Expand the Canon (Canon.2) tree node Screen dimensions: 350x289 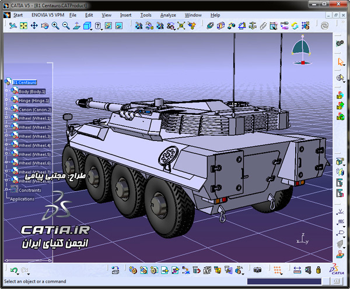pyautogui.click(x=6, y=108)
